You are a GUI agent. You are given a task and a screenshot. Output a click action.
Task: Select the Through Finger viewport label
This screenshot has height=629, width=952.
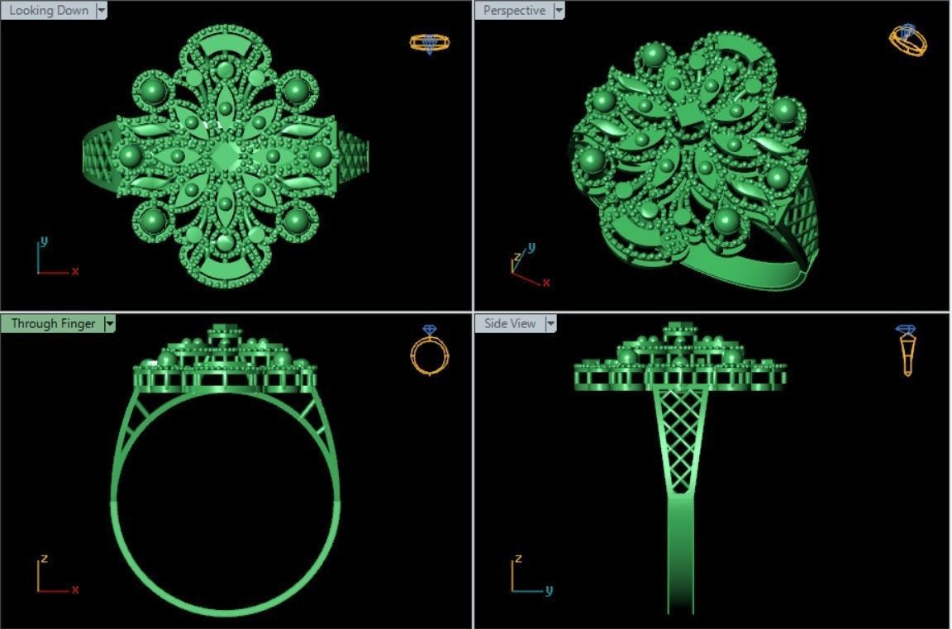coord(53,324)
